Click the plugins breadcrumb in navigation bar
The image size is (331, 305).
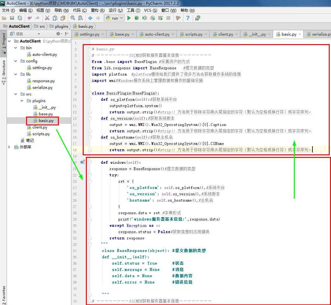pyautogui.click(x=61, y=26)
